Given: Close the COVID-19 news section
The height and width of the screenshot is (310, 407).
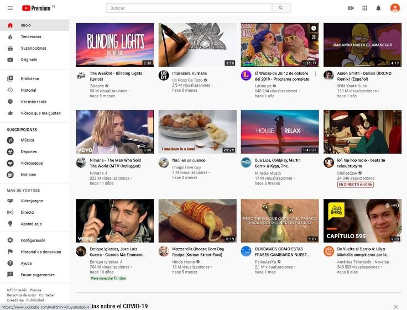Looking at the screenshot, I should pyautogui.click(x=395, y=307).
